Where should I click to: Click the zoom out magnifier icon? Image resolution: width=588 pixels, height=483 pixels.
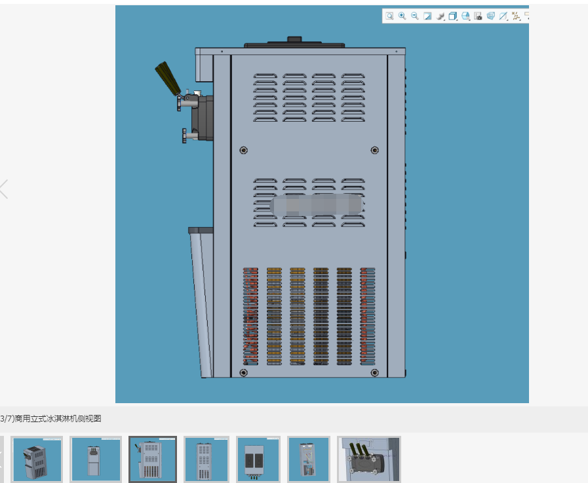[x=415, y=16]
